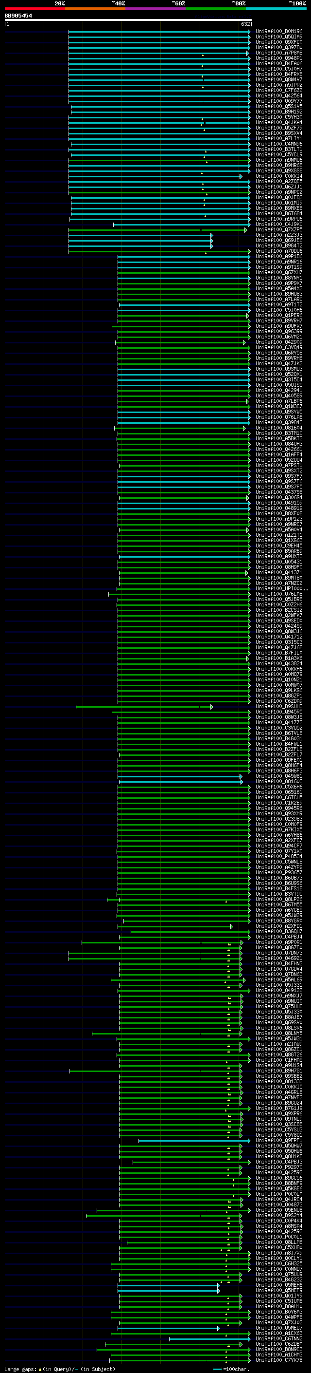
Task: Click the UniRef100_P48534 hit name
Action: click(x=279, y=857)
